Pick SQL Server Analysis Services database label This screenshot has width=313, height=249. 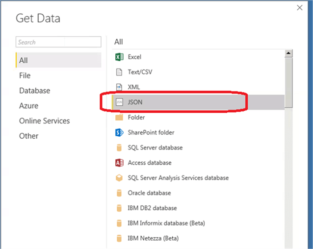click(x=178, y=178)
